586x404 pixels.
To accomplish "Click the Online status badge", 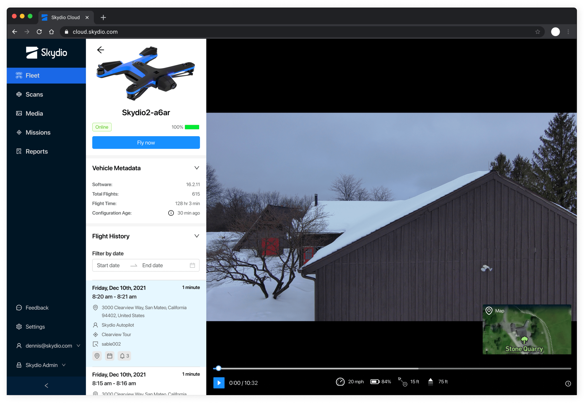I will tap(102, 127).
